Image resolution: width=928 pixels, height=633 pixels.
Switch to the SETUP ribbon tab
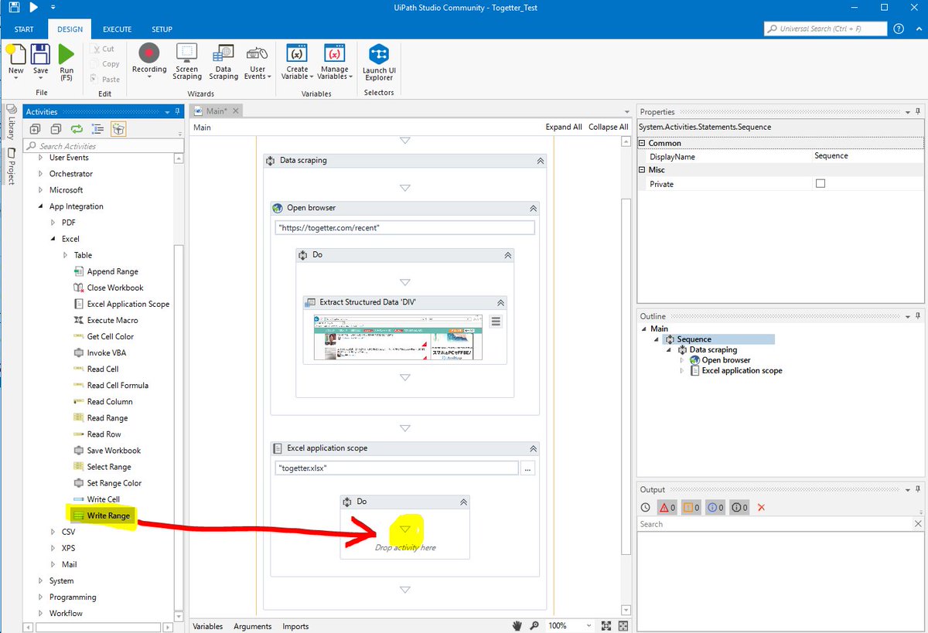(162, 29)
